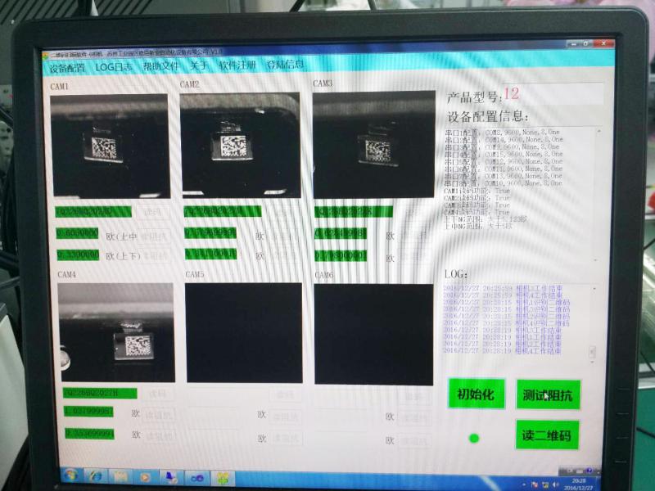Click the CAM1 0.3300000 resistance field
The width and height of the screenshot is (655, 491).
(x=78, y=255)
